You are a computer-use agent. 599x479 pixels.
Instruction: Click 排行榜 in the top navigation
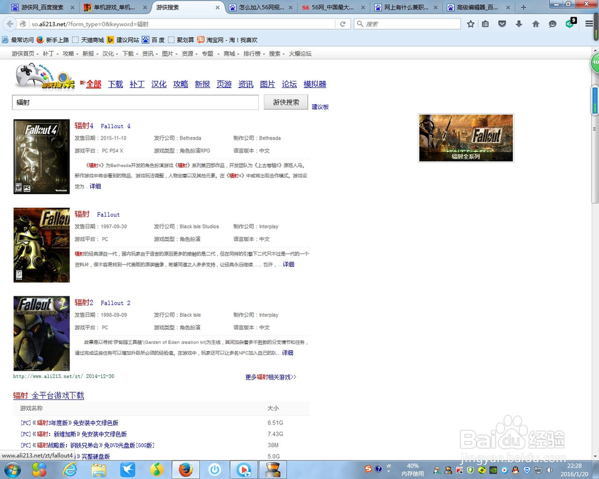252,53
